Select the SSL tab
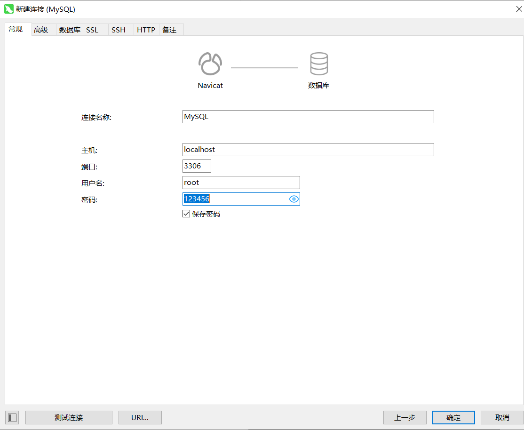524x430 pixels. point(92,30)
